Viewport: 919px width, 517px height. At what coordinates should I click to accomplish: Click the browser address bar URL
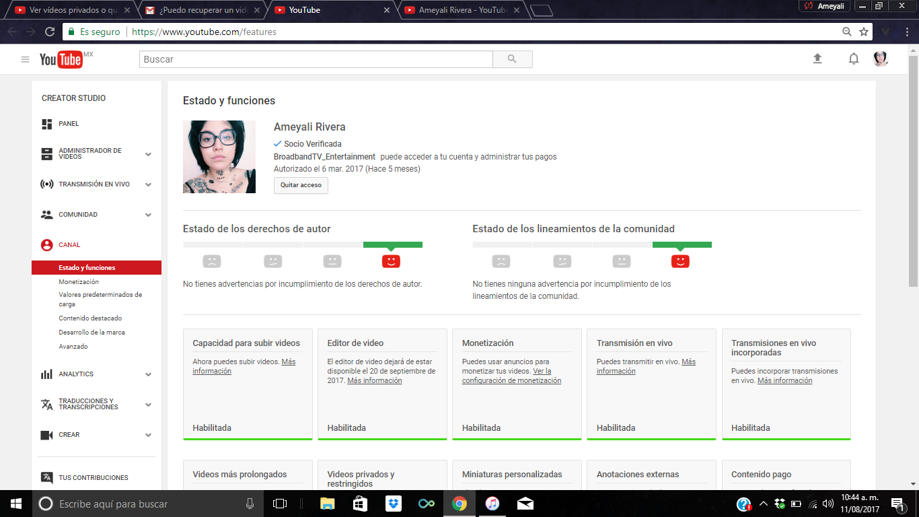[x=204, y=32]
